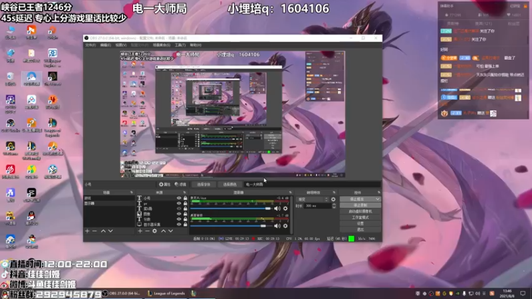Open League of Legends desktop shortcut
This screenshot has height=299, width=532.
[x=53, y=127]
